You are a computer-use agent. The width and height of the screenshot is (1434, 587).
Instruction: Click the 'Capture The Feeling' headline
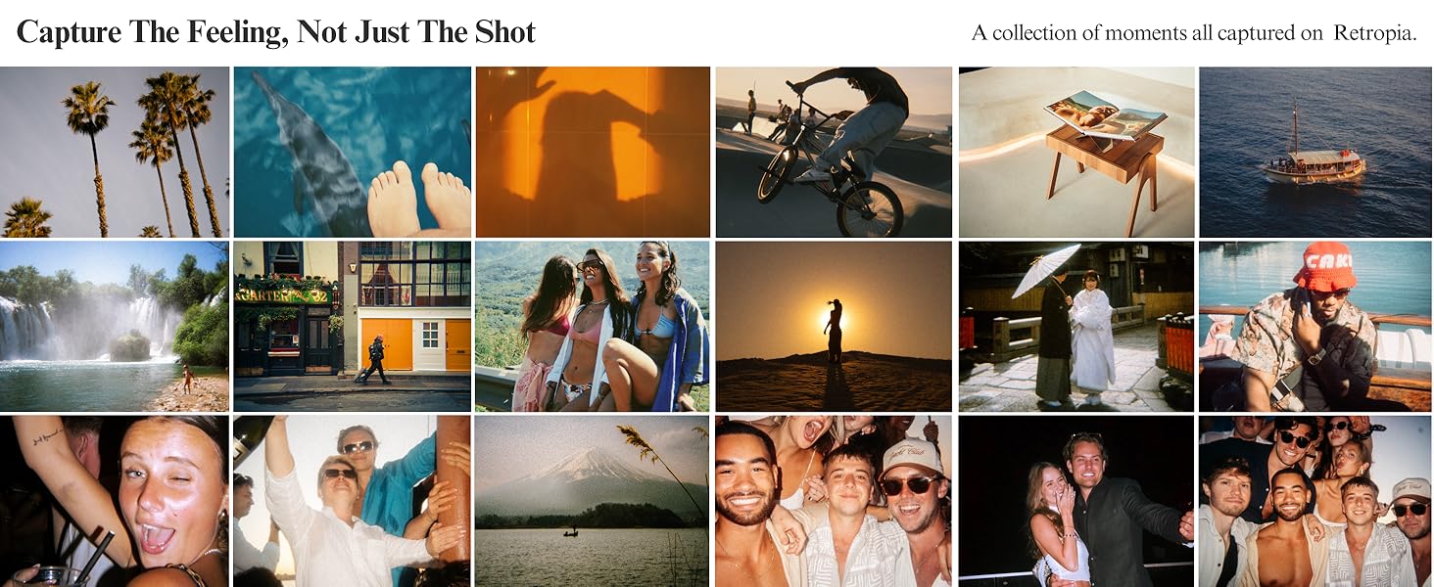(x=276, y=32)
